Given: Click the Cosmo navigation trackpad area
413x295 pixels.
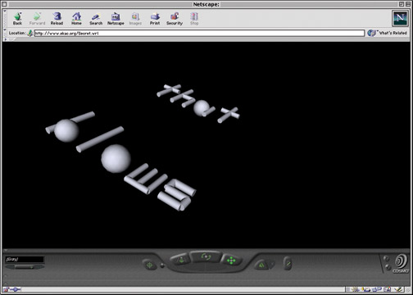Looking at the screenshot, I should (x=206, y=267).
